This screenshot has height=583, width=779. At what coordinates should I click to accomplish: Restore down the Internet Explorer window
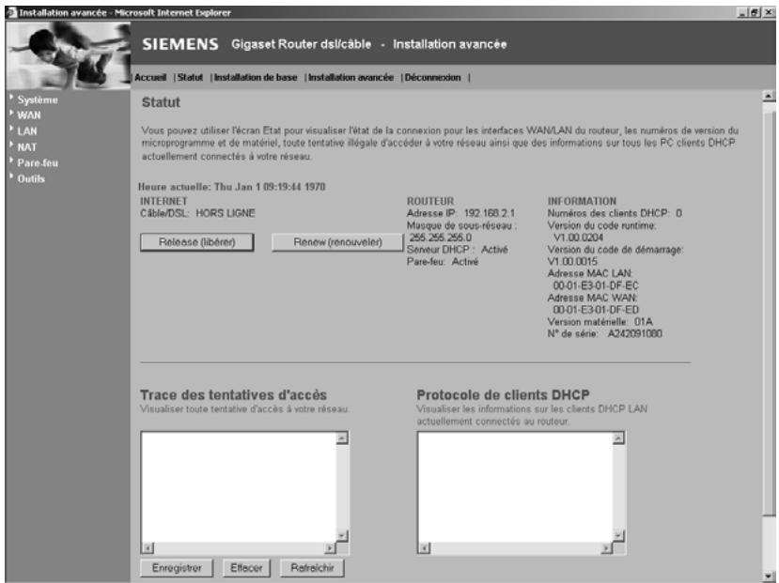coord(756,13)
